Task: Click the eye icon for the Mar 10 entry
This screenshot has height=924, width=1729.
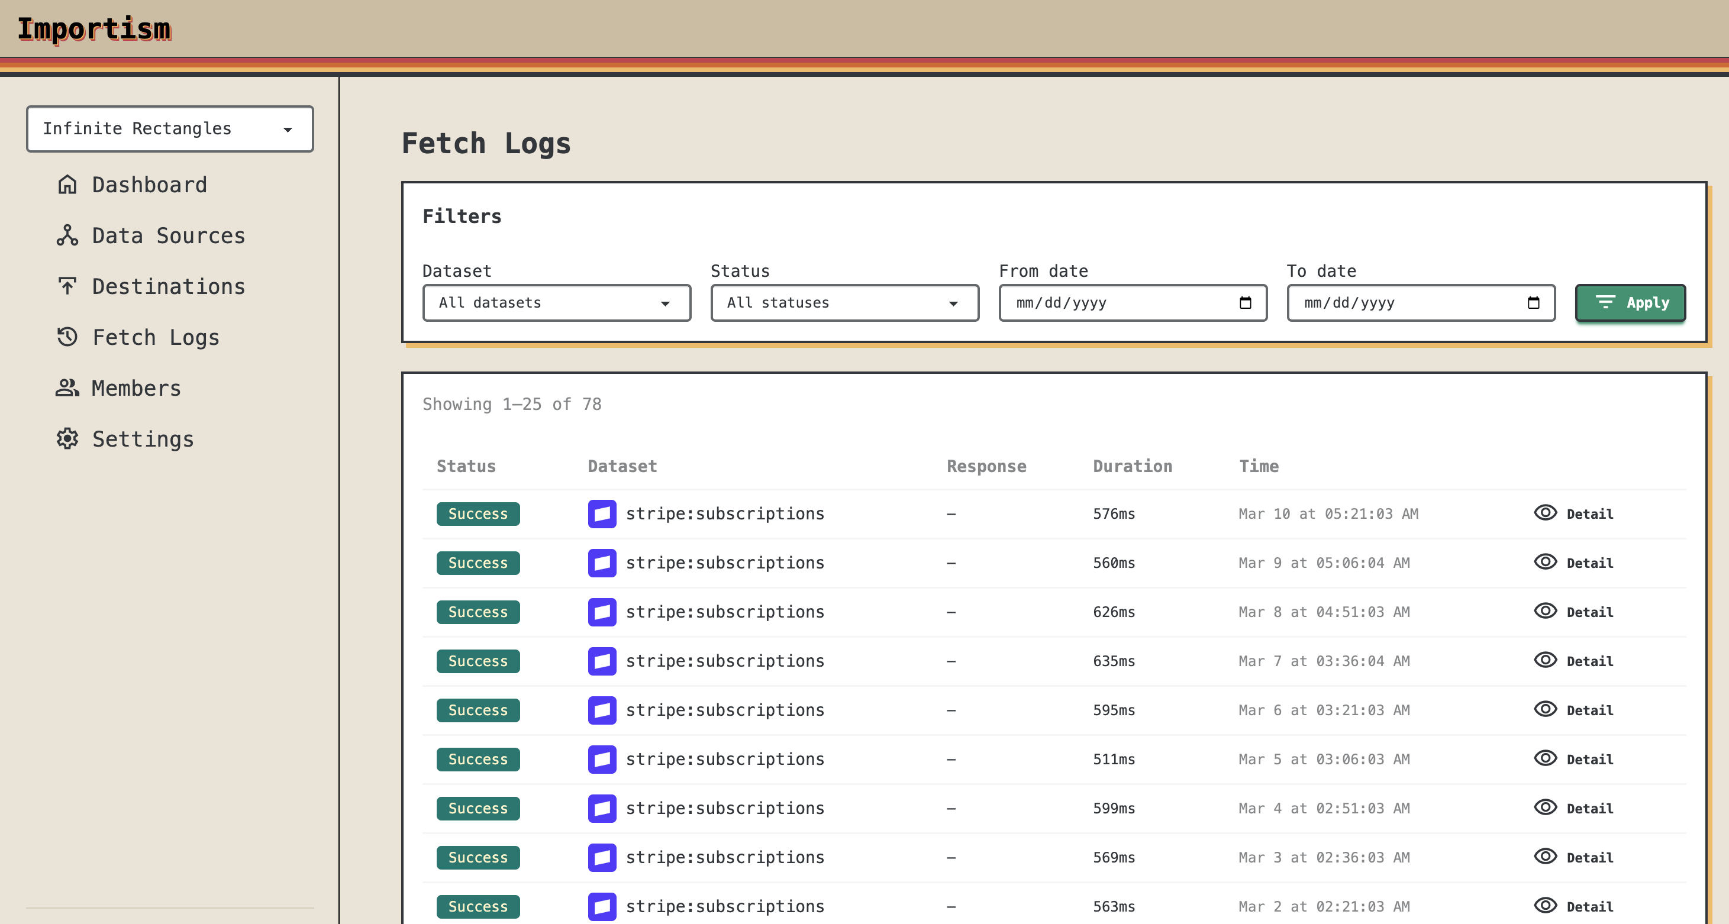Action: (x=1545, y=513)
